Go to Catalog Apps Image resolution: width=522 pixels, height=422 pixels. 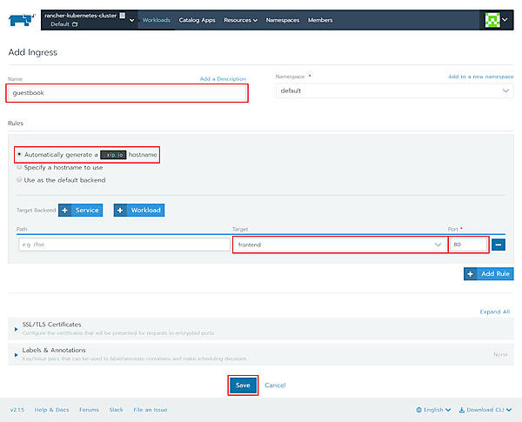tap(197, 20)
